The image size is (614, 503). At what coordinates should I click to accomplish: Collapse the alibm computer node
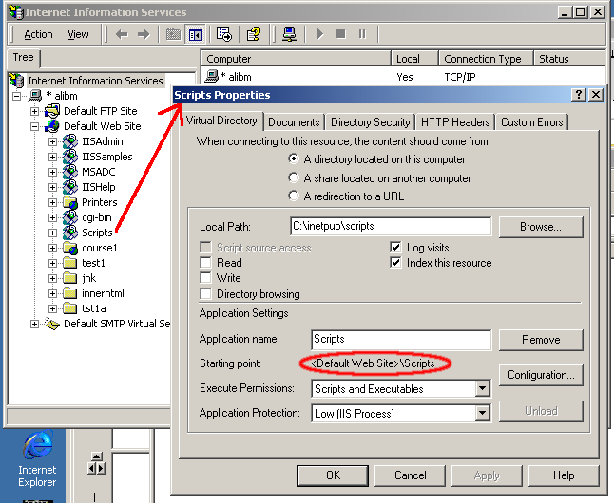(x=16, y=96)
